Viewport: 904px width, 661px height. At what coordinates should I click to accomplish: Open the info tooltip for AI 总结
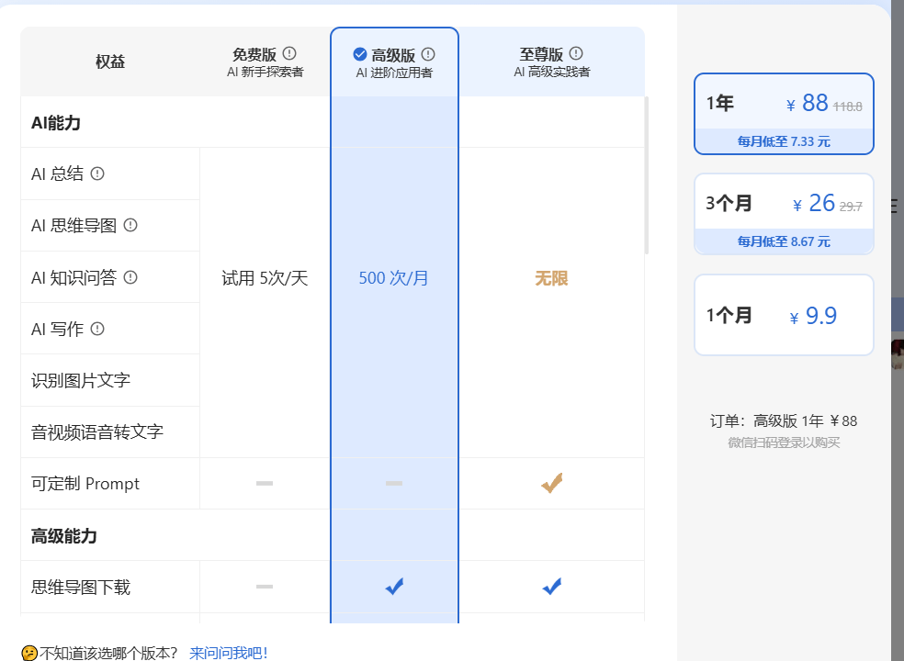click(98, 175)
